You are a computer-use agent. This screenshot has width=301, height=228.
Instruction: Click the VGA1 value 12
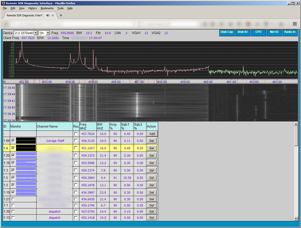[146, 33]
